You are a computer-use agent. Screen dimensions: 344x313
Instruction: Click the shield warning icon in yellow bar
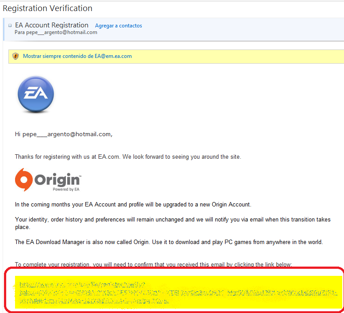click(x=15, y=56)
